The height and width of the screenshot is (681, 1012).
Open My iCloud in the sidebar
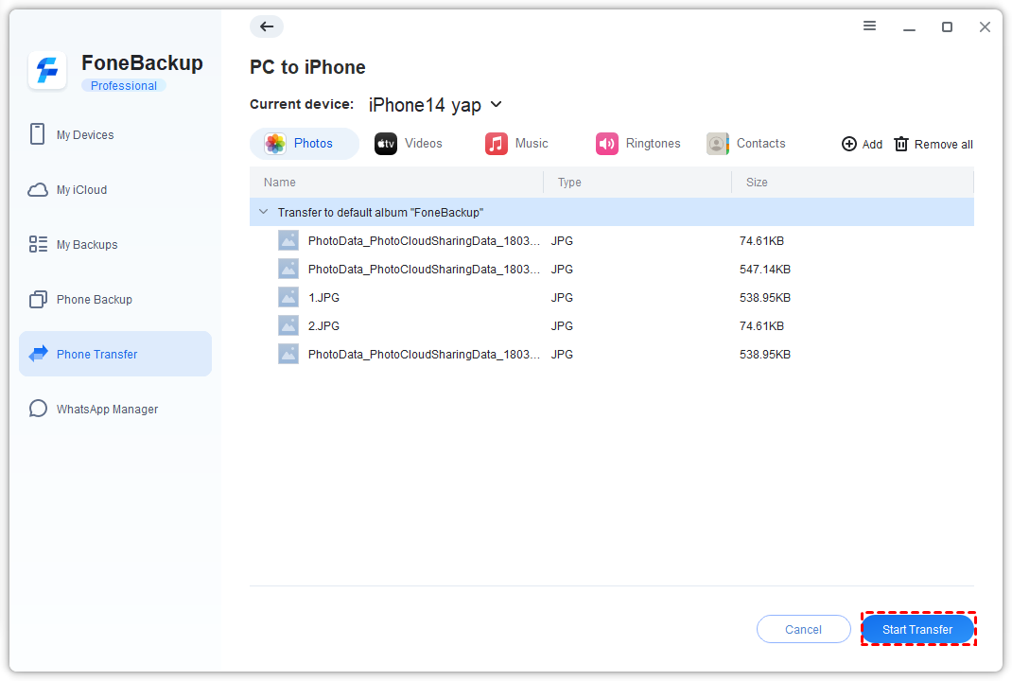point(115,190)
